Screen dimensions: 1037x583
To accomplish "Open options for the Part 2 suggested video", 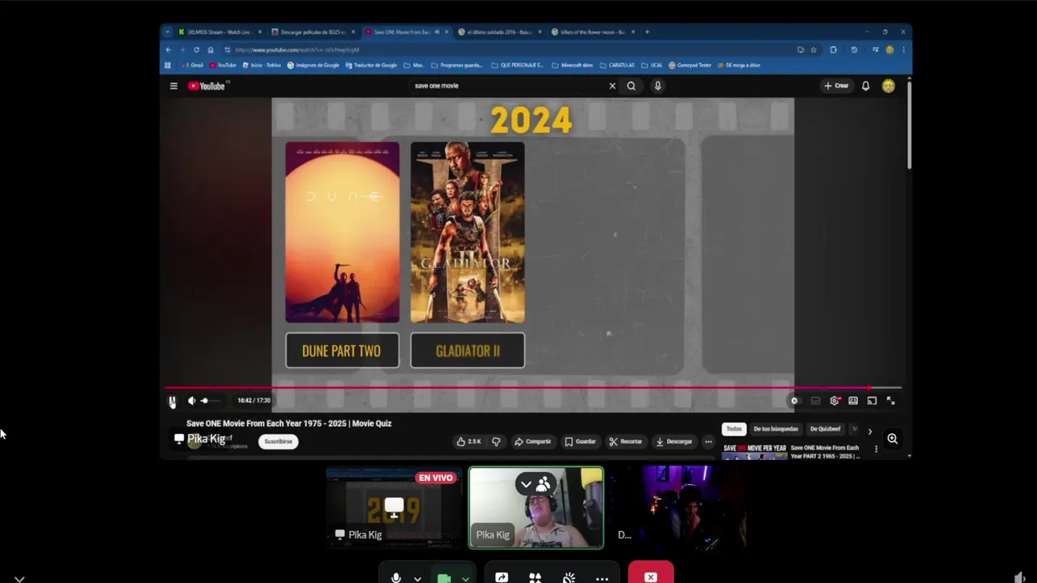I will tap(876, 449).
